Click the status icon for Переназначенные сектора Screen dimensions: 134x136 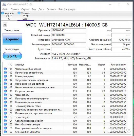[x=5, y=84]
